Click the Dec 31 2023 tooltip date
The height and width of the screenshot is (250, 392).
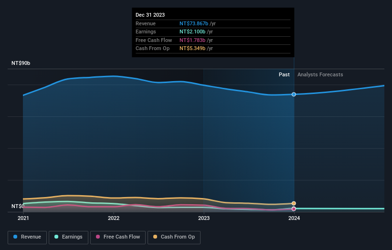150,15
